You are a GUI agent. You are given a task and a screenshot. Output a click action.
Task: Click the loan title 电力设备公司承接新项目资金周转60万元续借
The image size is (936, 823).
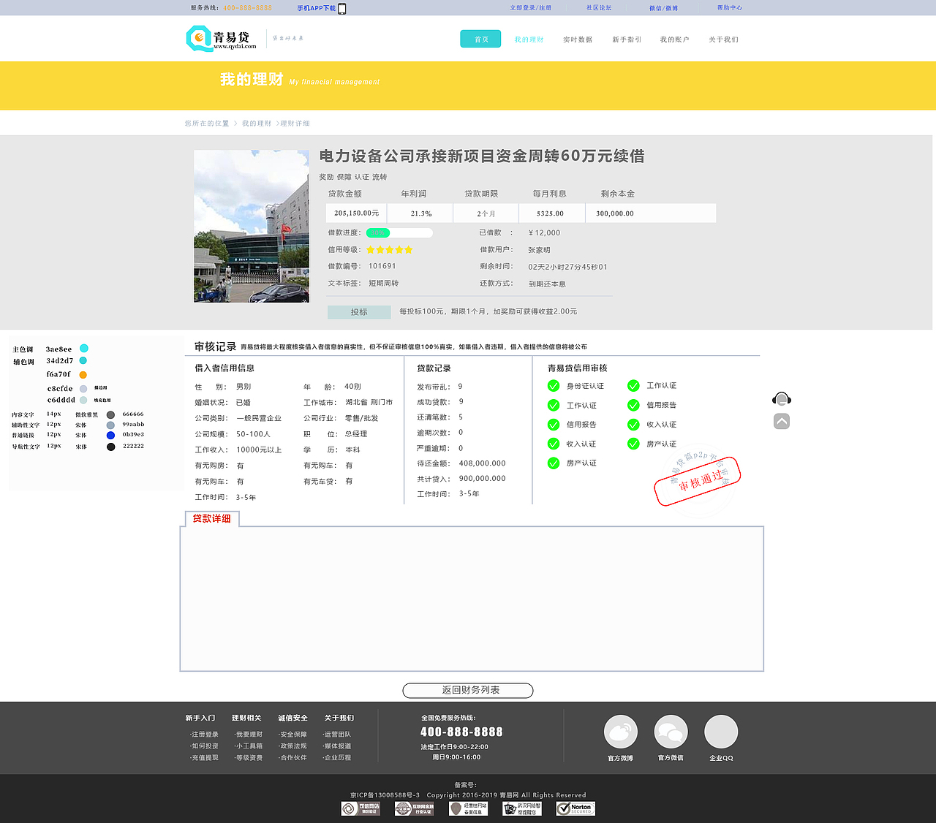tap(482, 156)
